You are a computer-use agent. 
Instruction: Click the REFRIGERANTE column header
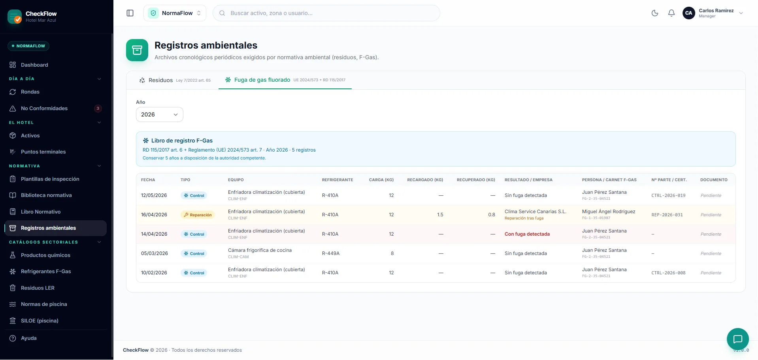tap(338, 180)
